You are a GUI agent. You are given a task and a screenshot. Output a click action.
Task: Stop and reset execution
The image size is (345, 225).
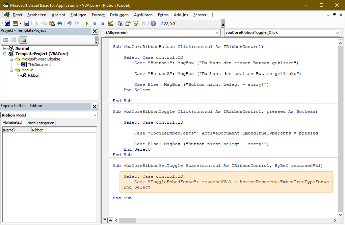[x=102, y=23]
